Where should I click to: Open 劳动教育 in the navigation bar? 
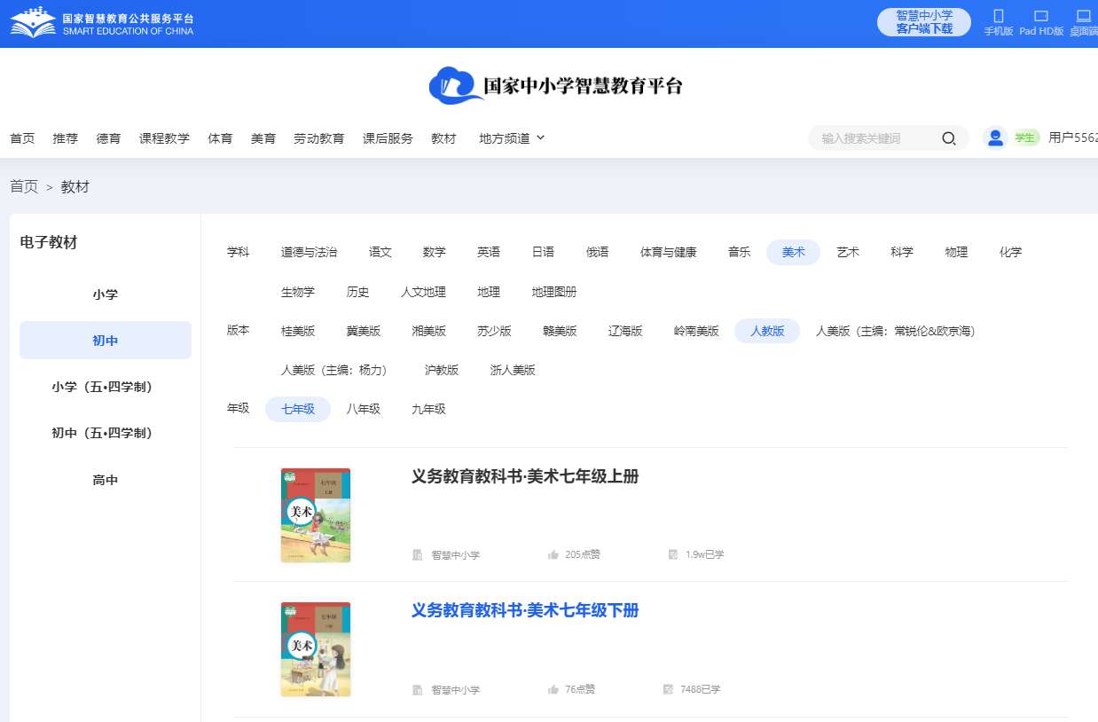coord(319,138)
